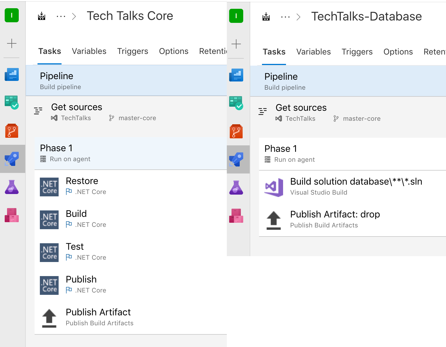Image resolution: width=446 pixels, height=347 pixels.
Task: Click TechTalks repo text in TechTalks-Database
Action: click(300, 119)
